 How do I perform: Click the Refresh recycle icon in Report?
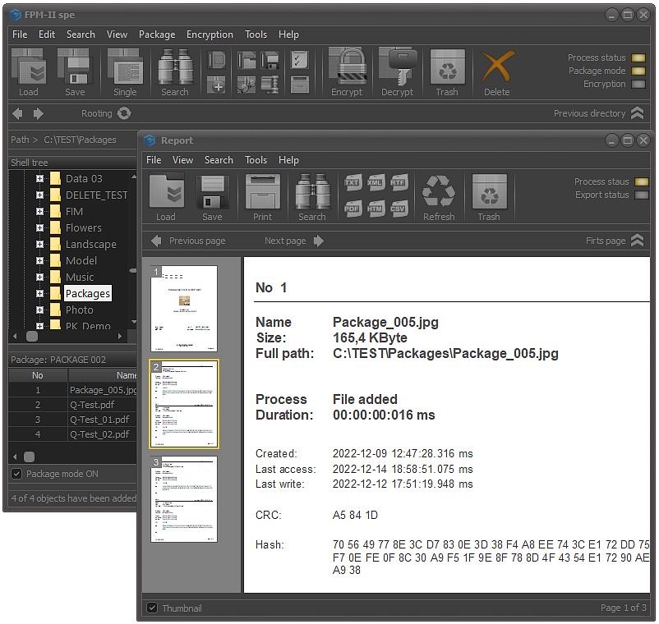pyautogui.click(x=439, y=197)
